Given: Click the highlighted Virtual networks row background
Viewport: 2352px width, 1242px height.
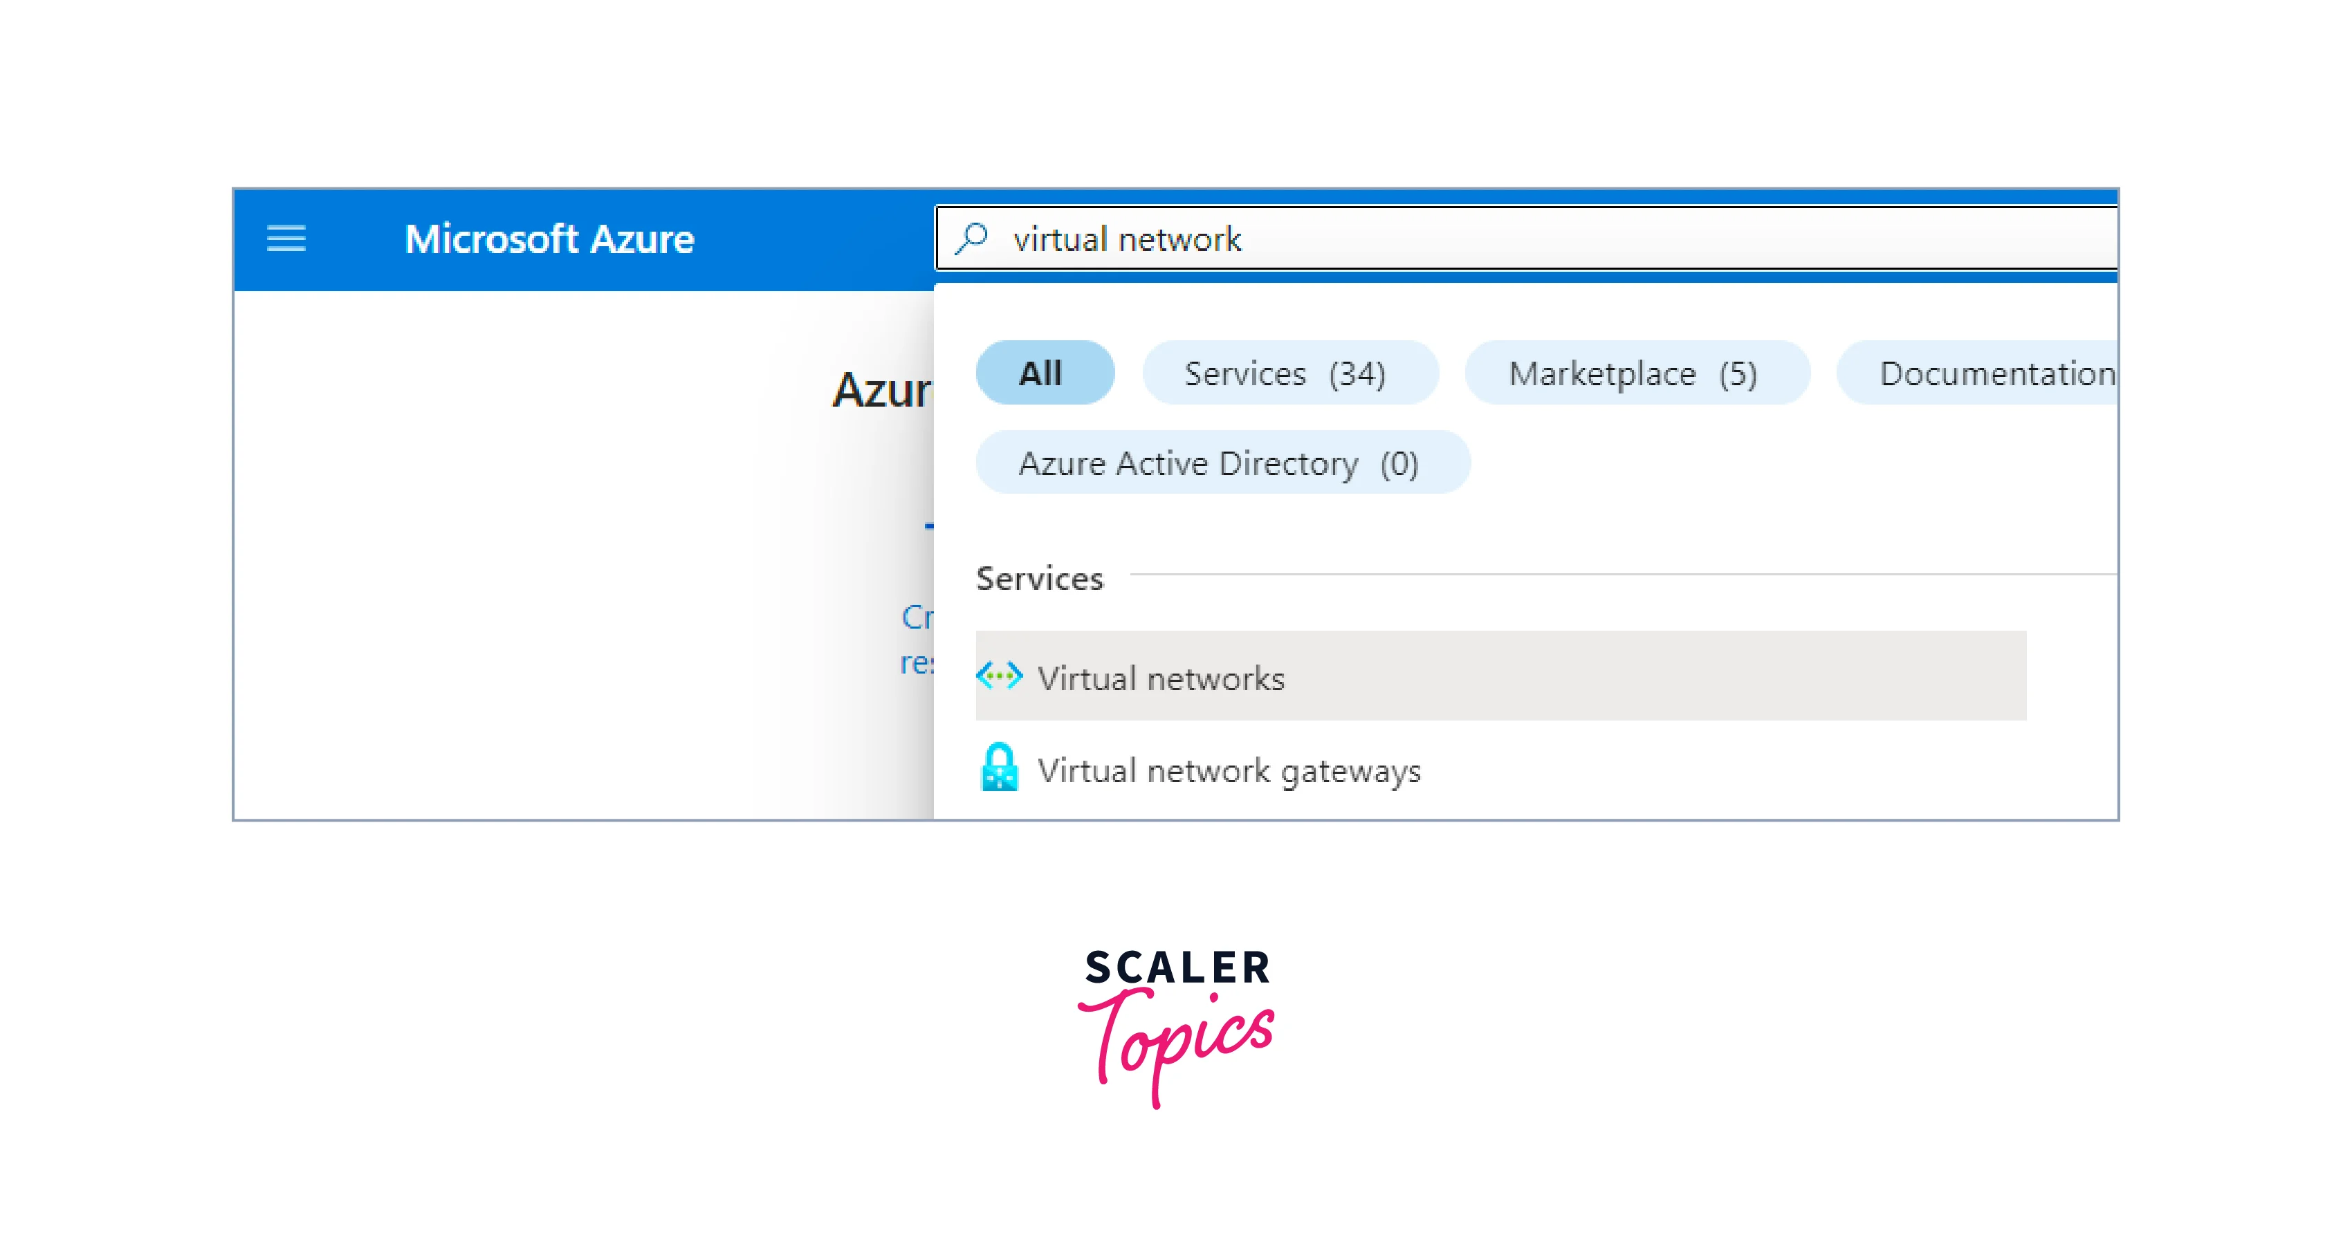Looking at the screenshot, I should click(1501, 676).
